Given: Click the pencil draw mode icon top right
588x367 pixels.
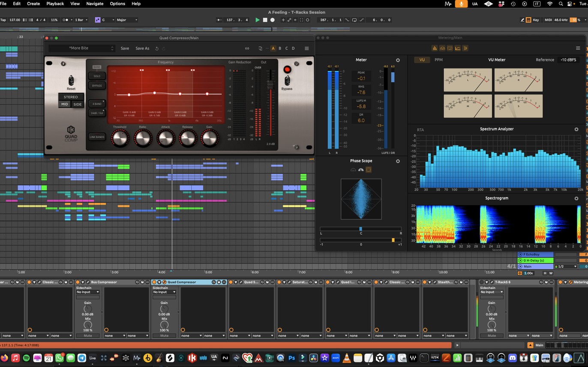Looking at the screenshot, I should coord(522,20).
